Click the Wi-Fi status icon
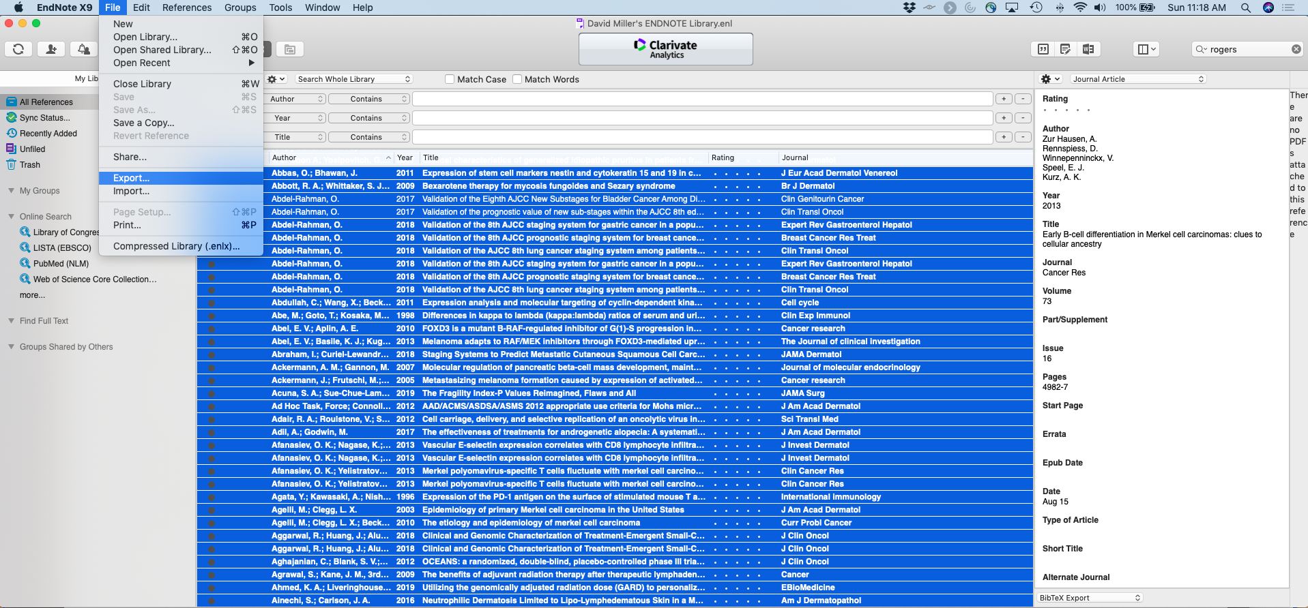 1080,7
